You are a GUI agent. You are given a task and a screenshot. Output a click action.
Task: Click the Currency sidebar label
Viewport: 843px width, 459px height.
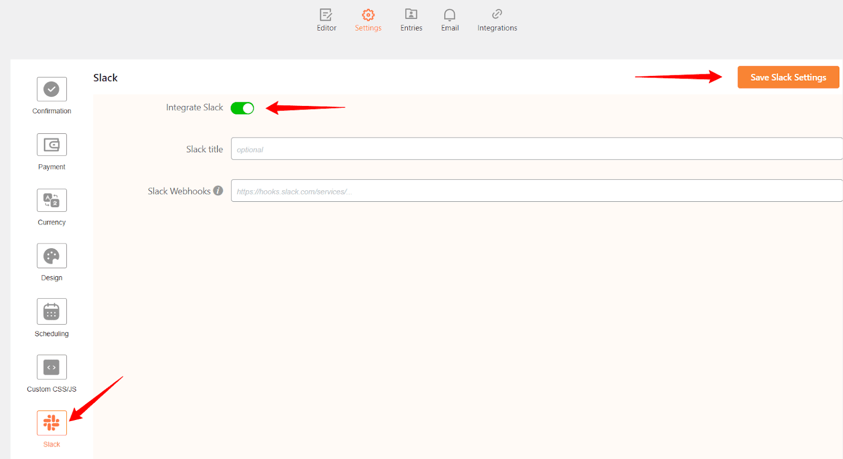coord(52,222)
